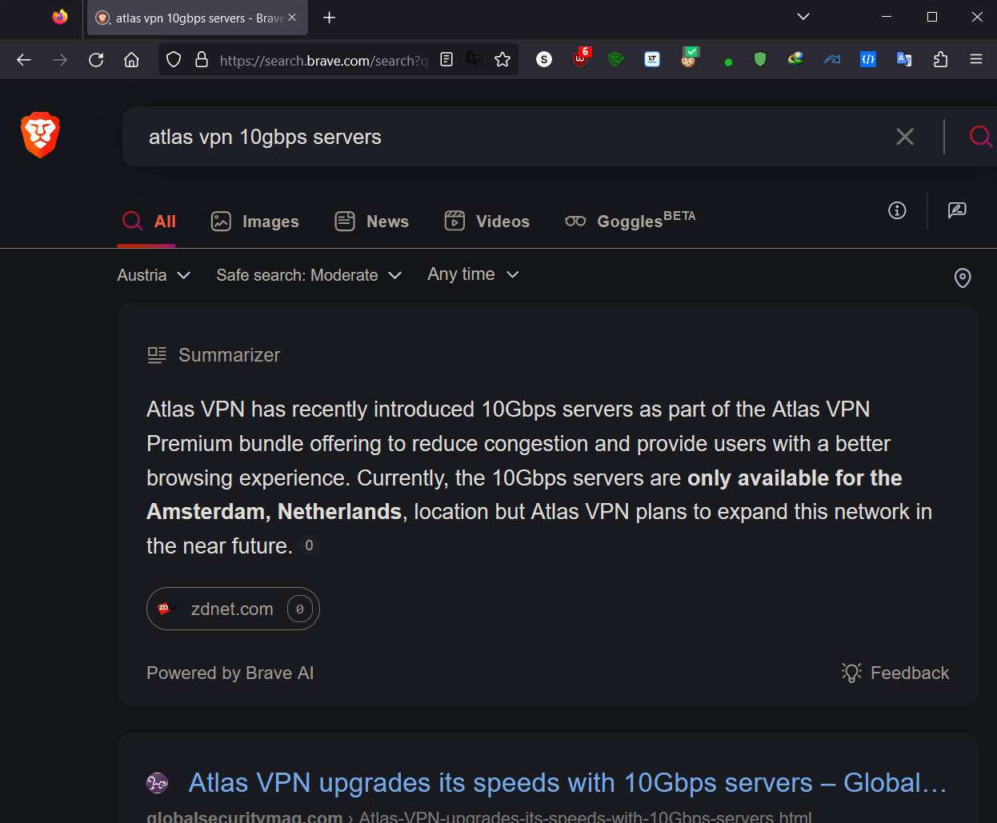Open the zdnet.com source chip

click(x=233, y=609)
